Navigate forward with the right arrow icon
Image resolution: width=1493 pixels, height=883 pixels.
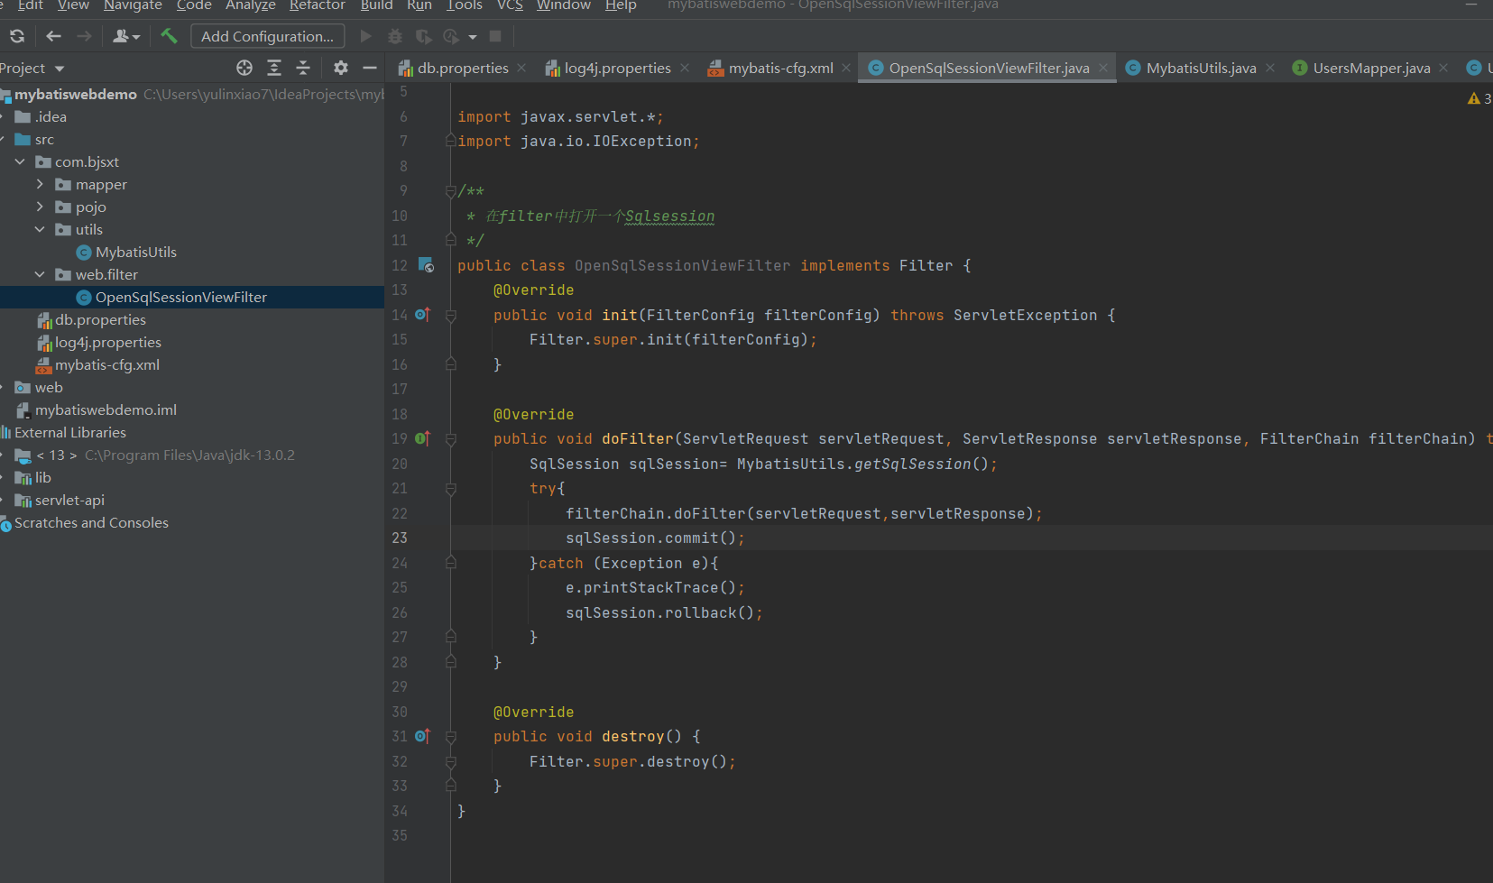(84, 36)
